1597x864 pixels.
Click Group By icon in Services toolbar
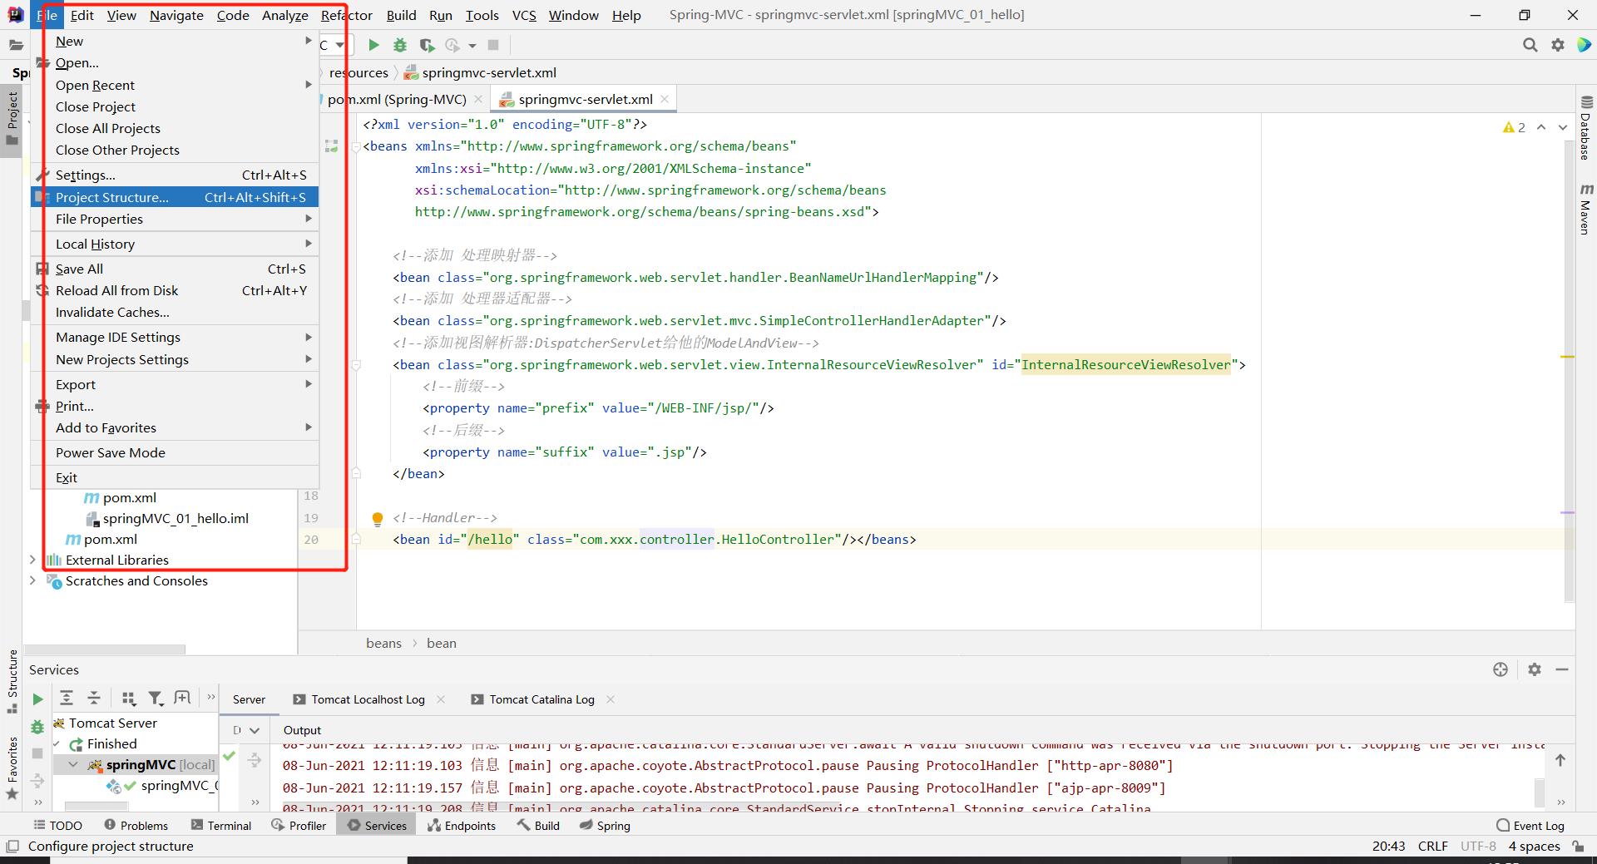(128, 699)
